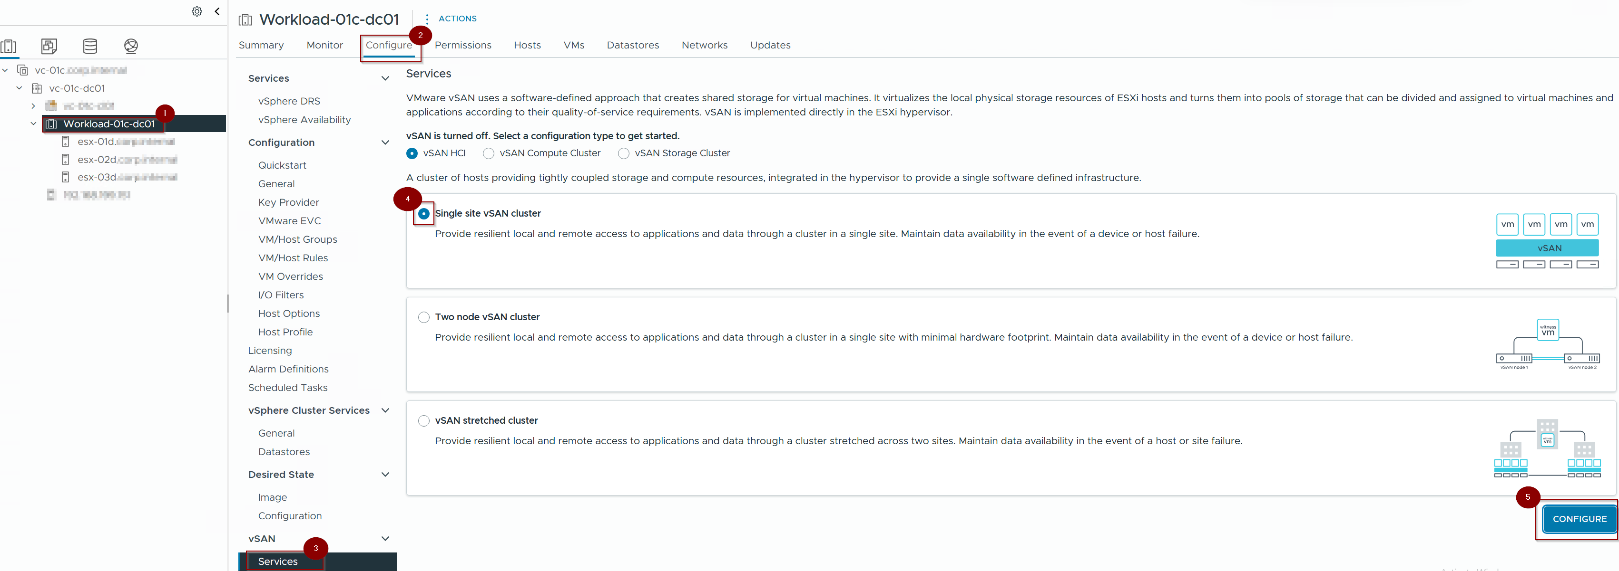Click the host icon beside esx-02d

pos(65,160)
